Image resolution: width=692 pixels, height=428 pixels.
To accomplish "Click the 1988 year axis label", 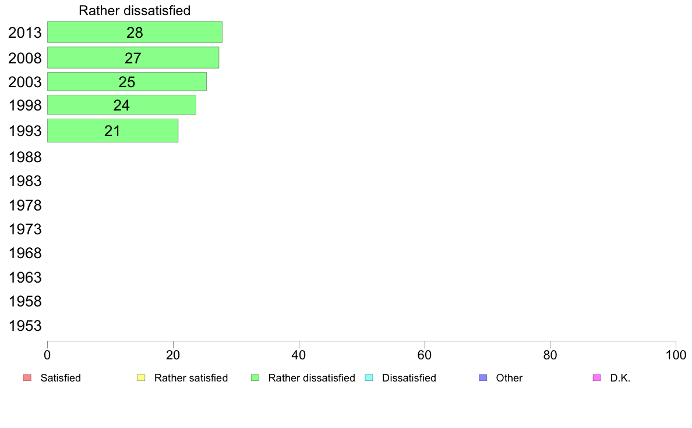I will coord(25,158).
